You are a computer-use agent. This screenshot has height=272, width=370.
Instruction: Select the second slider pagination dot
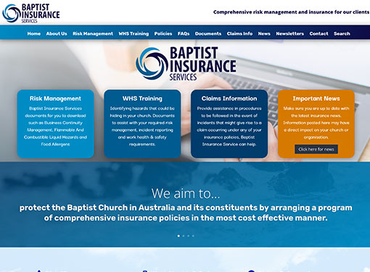[184, 236]
